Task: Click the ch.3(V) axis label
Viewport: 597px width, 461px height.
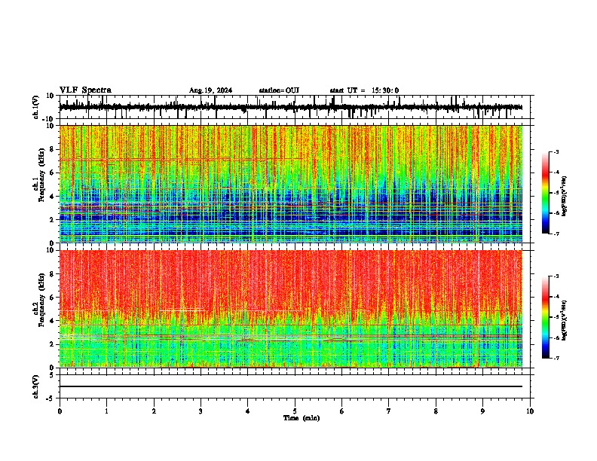Action: [x=36, y=387]
